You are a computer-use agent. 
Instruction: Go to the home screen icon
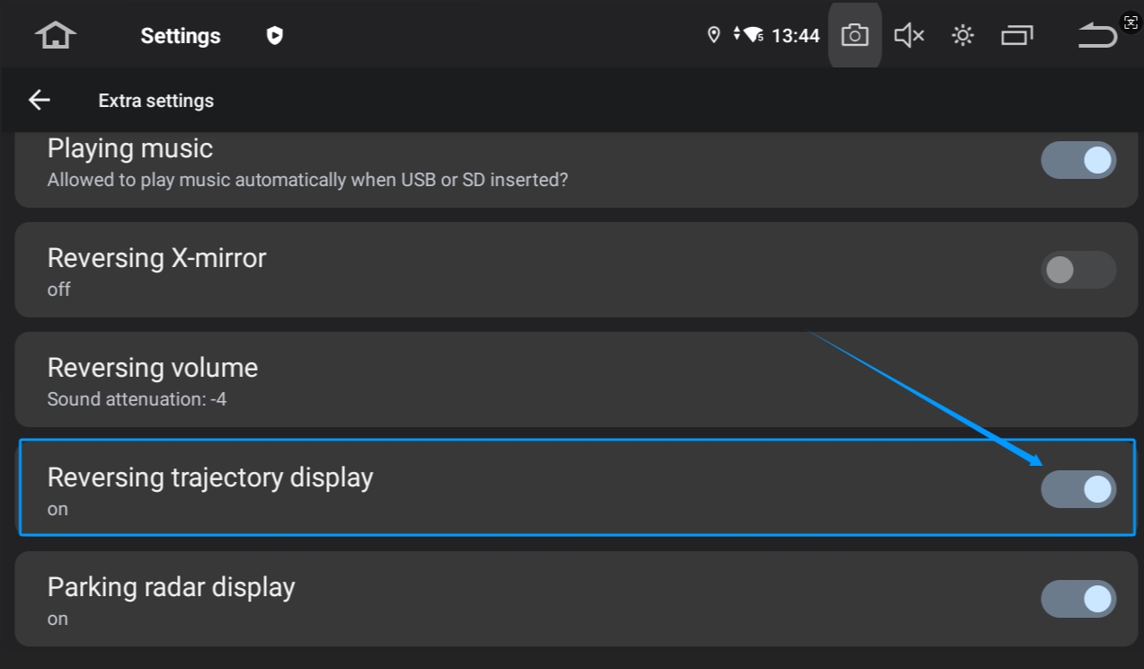pyautogui.click(x=56, y=36)
